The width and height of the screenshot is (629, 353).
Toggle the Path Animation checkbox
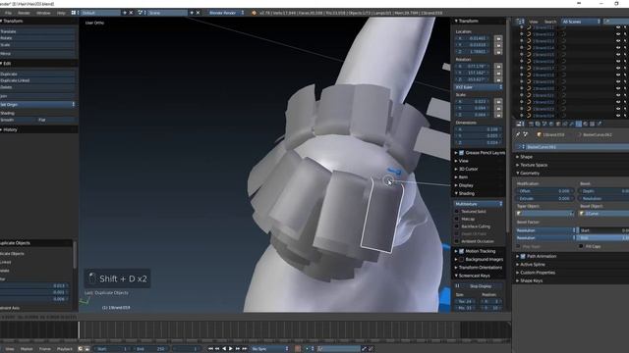coord(523,256)
